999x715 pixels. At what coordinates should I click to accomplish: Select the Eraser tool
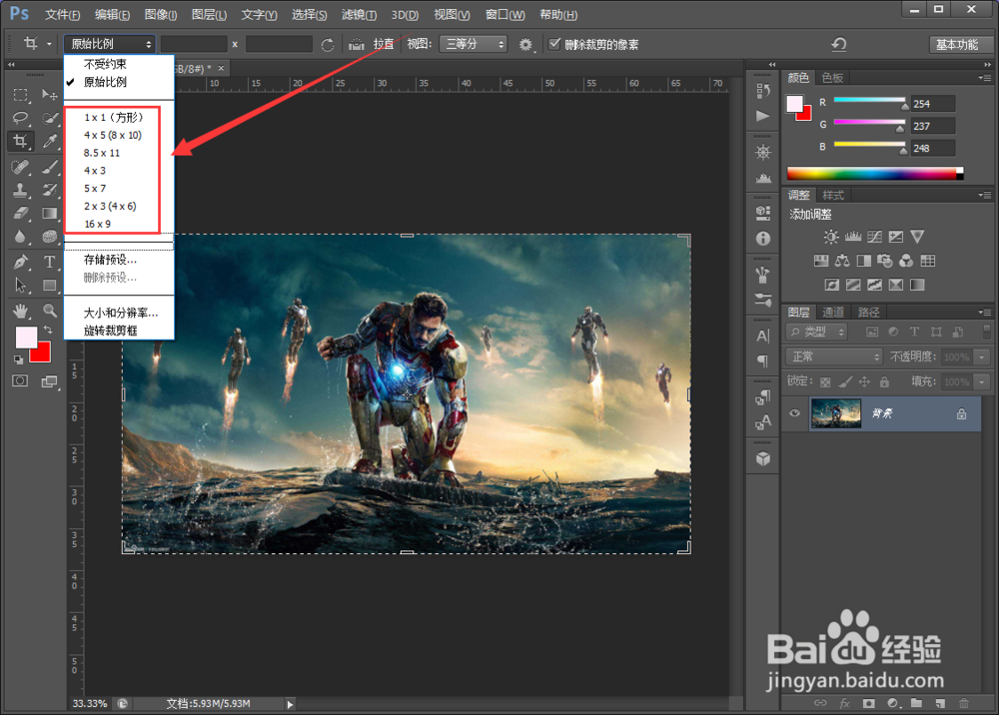20,213
